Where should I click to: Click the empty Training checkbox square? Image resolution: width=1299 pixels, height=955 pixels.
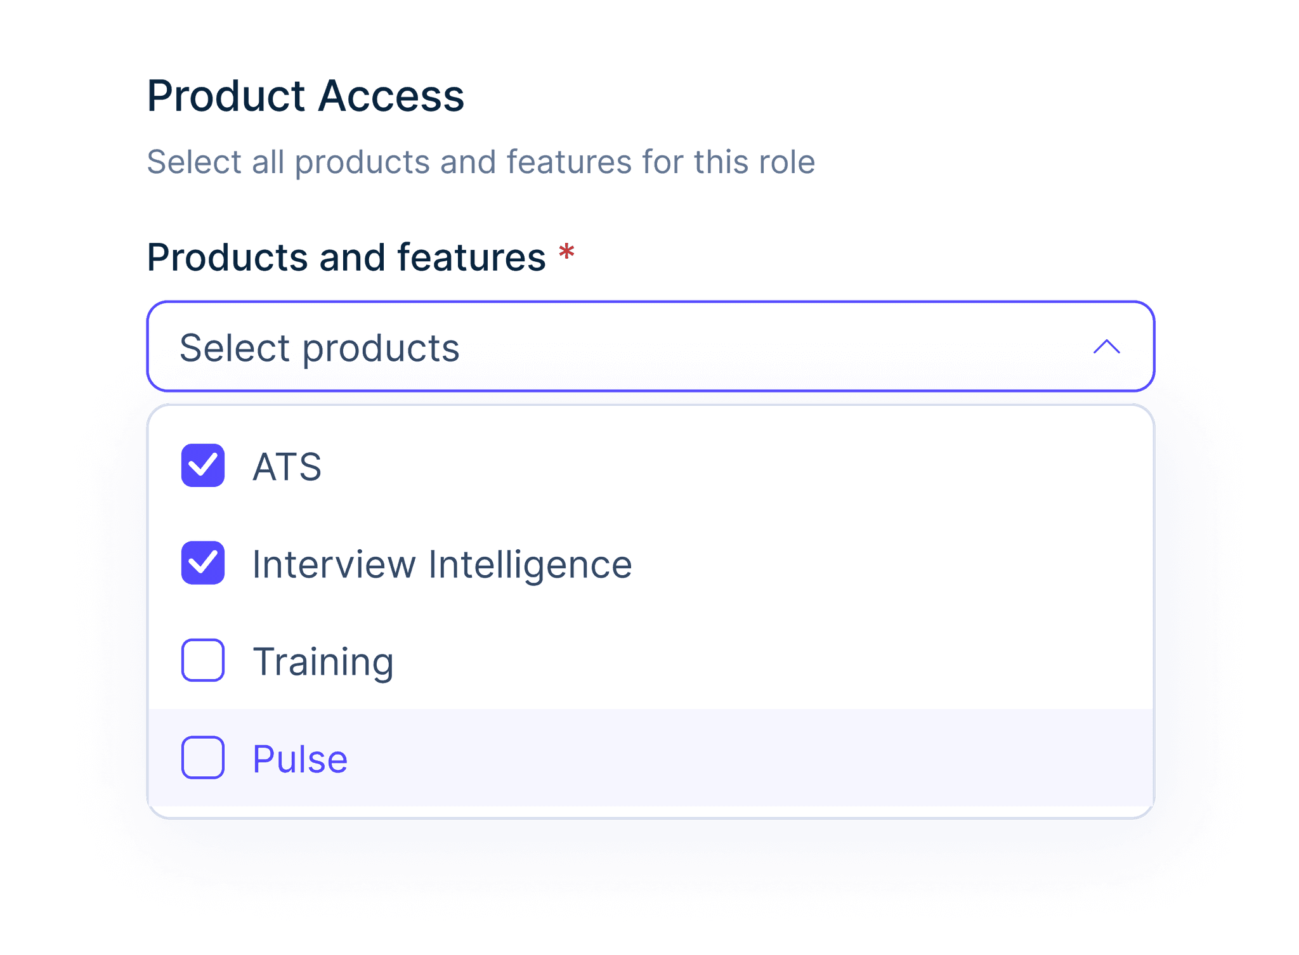coord(203,661)
